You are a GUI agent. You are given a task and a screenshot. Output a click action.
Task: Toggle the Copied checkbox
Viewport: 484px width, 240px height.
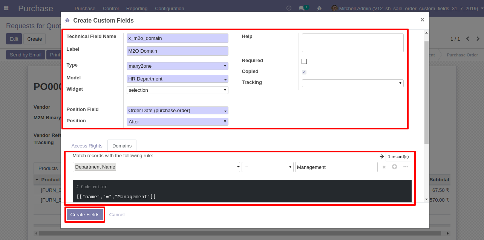coord(304,72)
